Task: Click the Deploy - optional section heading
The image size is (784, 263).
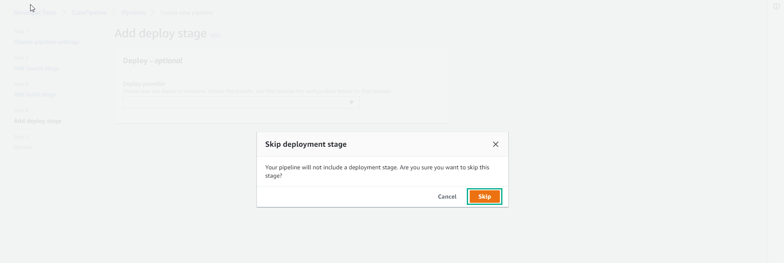Action: 153,61
